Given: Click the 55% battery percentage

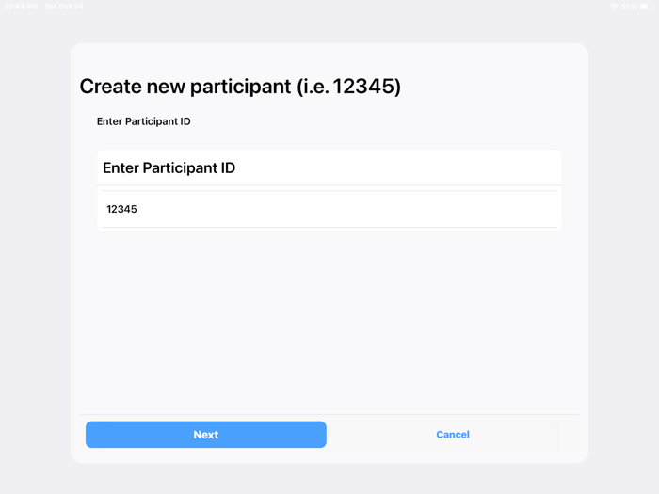Looking at the screenshot, I should 628,7.
